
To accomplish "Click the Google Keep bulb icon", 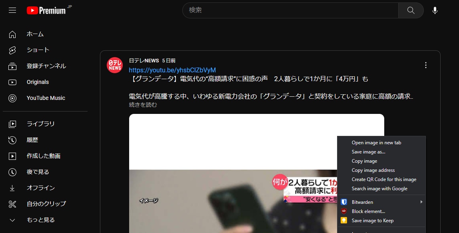I will [x=344, y=221].
